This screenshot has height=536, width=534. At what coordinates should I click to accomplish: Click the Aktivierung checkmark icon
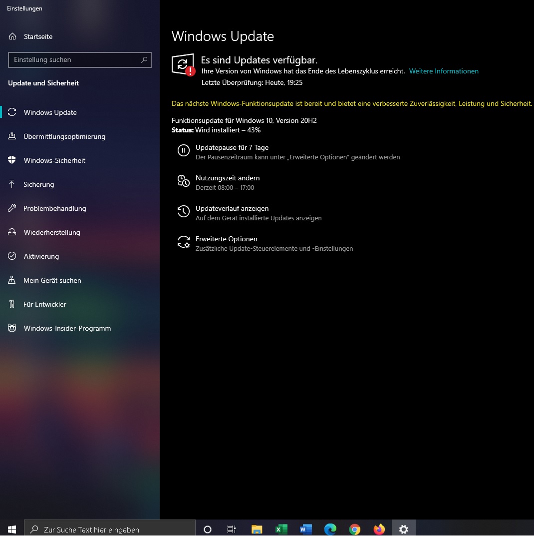[x=12, y=256]
